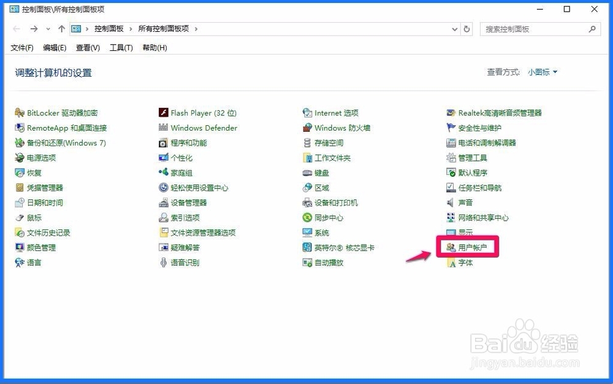The height and width of the screenshot is (384, 613).
Task: Open the 个性化 icon
Action: 164,158
